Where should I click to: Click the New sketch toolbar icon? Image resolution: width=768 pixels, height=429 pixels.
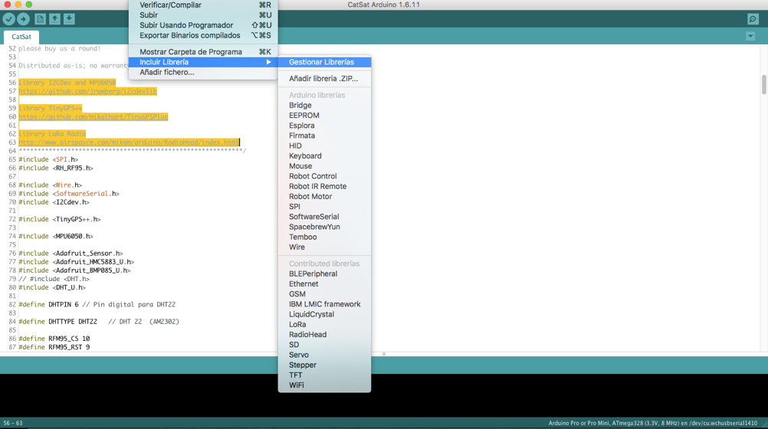coord(40,19)
